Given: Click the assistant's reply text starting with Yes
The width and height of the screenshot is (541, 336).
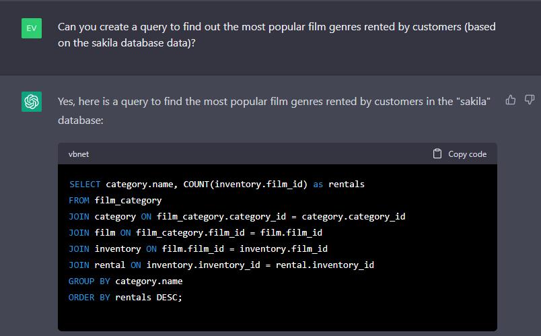Looking at the screenshot, I should click(273, 101).
